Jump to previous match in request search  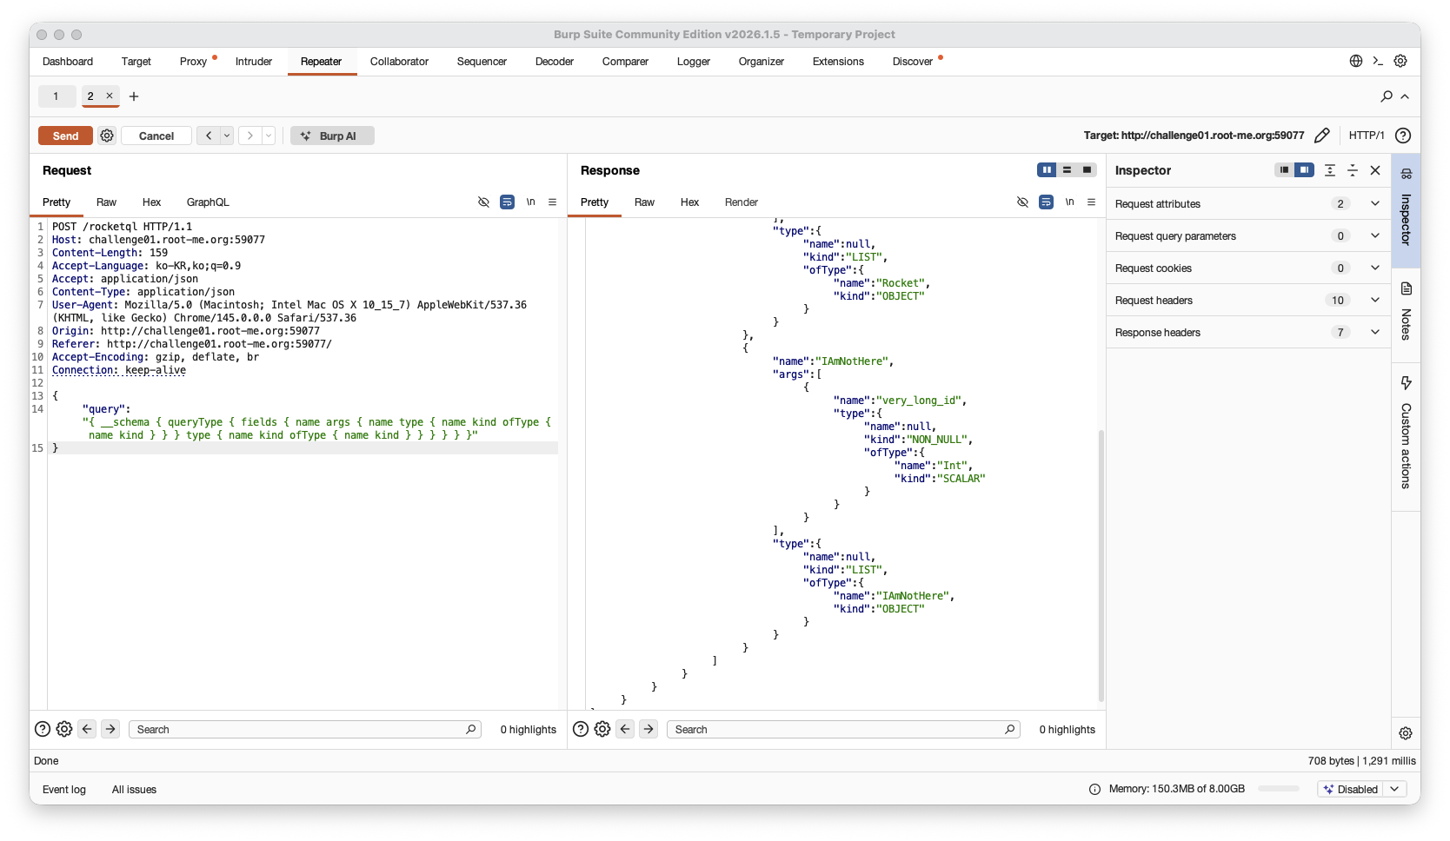(87, 729)
